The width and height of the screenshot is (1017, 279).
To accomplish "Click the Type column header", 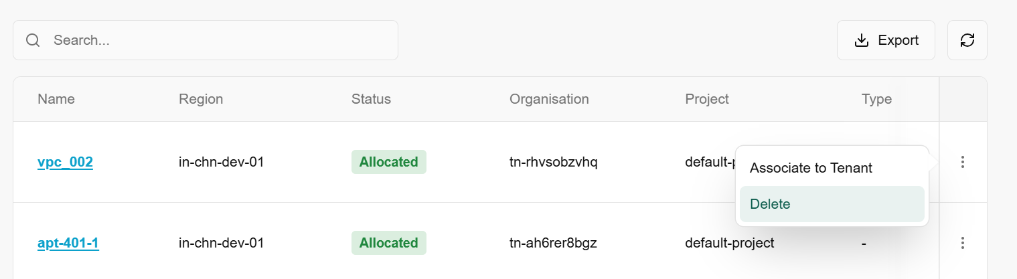I will (876, 99).
